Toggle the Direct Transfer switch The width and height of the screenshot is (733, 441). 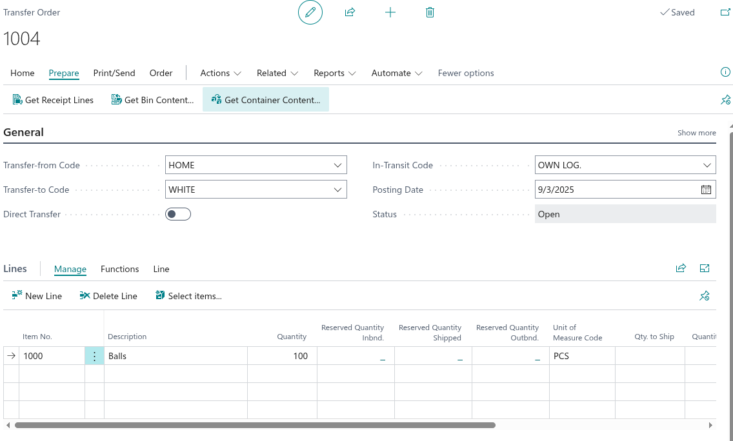[x=178, y=214]
